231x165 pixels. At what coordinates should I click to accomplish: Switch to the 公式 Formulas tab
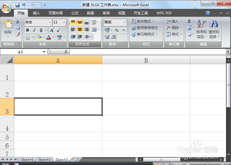[x=75, y=13]
